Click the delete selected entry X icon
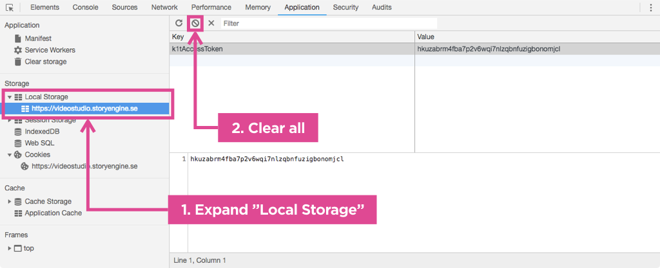The image size is (660, 268). (x=211, y=23)
